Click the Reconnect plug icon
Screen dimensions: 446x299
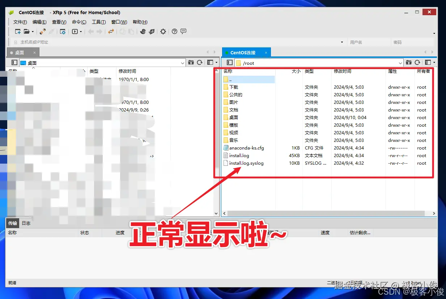point(43,31)
